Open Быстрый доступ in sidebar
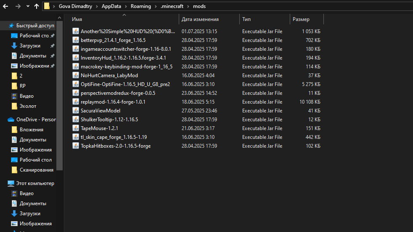This screenshot has height=232, width=413. pos(35,26)
